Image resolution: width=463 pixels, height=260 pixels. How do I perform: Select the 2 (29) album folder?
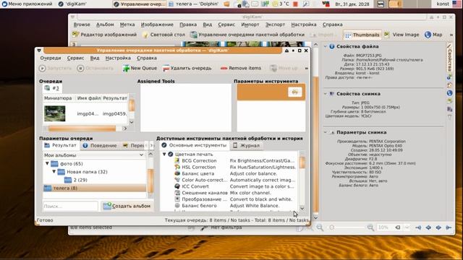(76, 180)
